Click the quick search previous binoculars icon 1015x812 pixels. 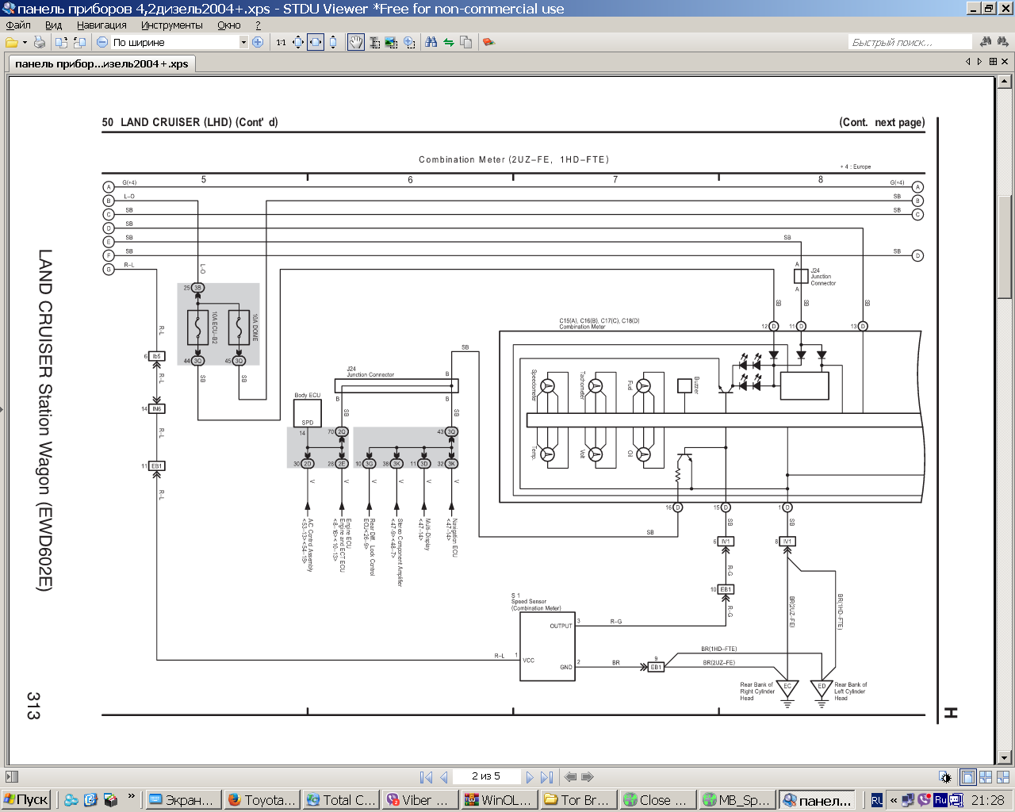(x=986, y=42)
